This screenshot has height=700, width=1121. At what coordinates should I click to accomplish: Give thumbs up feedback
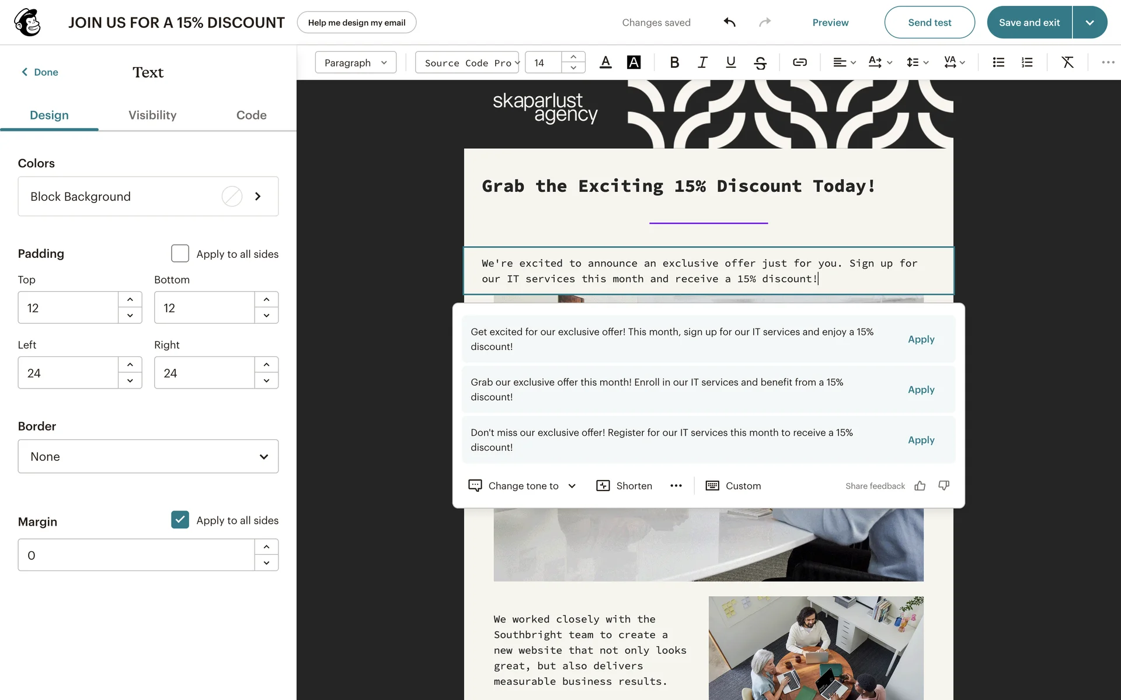[920, 486]
